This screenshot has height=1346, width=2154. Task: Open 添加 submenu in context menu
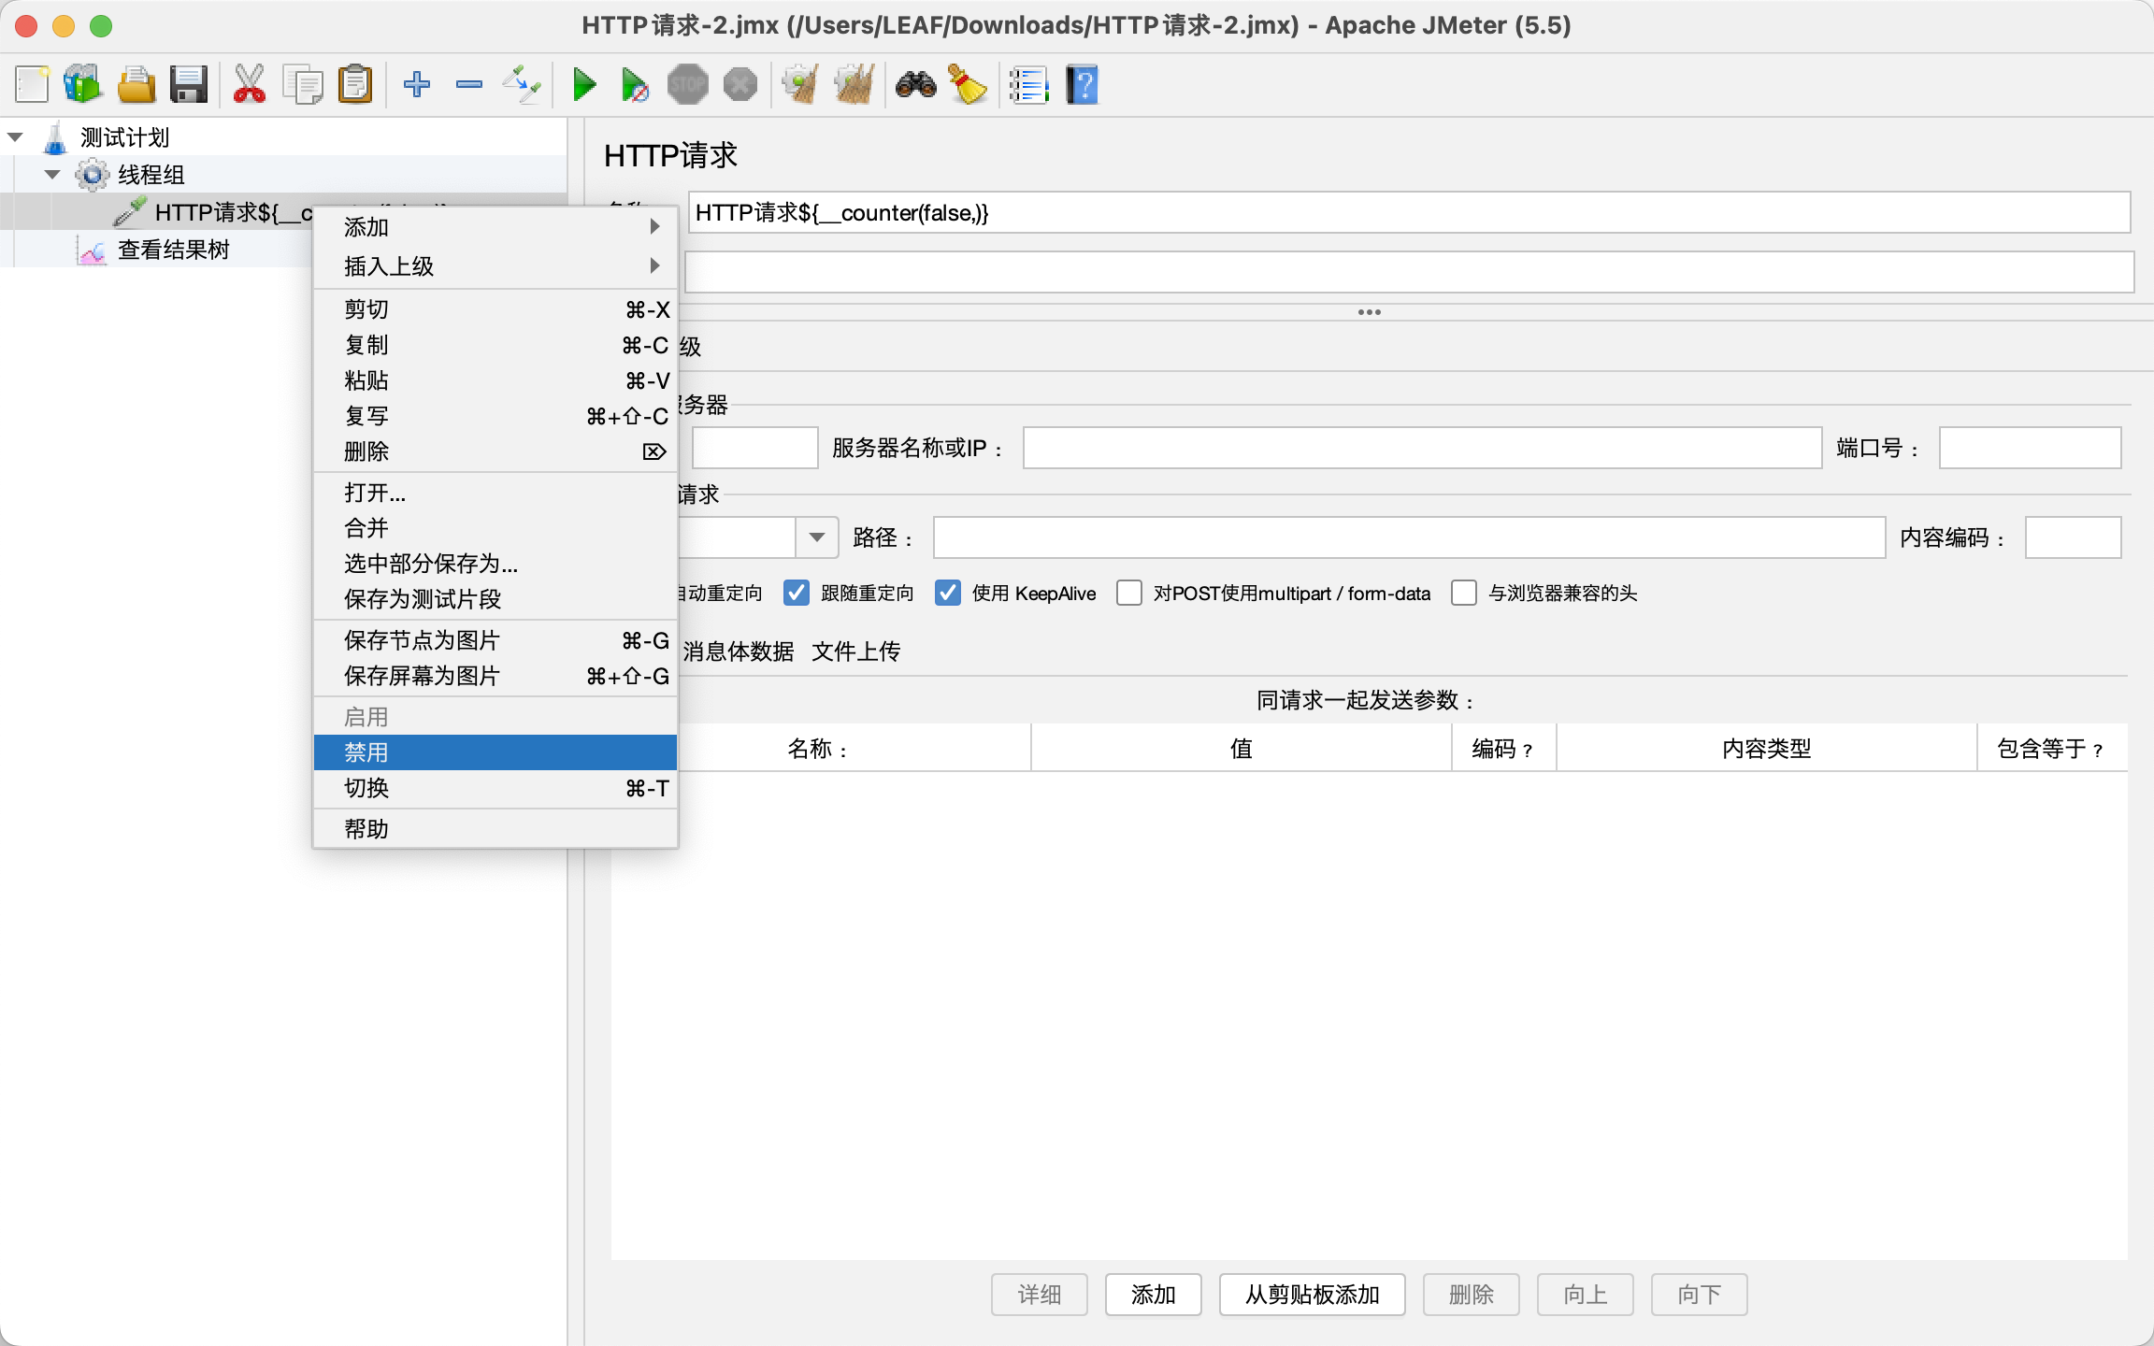tap(495, 227)
